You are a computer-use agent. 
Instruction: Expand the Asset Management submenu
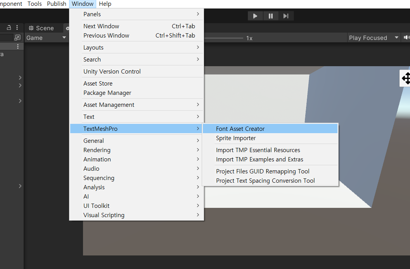pos(137,105)
